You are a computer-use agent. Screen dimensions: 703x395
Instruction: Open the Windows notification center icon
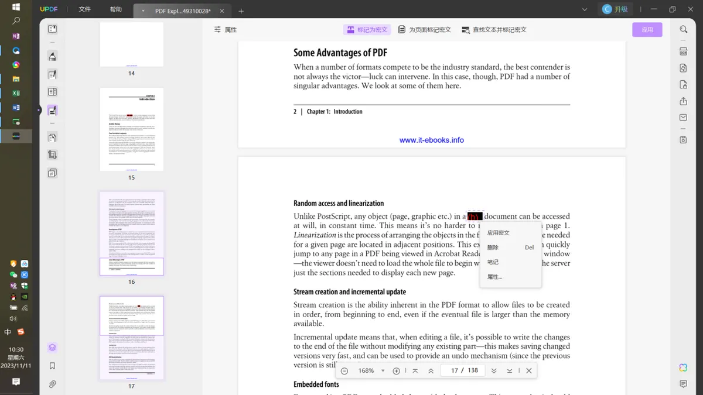tap(16, 382)
